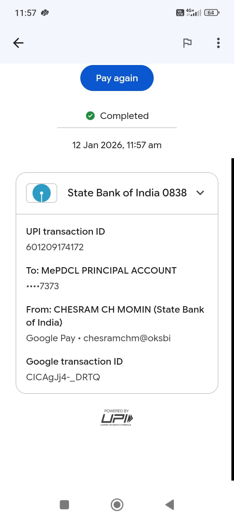234x520 pixels.
Task: Tap the battery indicator in status bar
Action: click(x=212, y=13)
